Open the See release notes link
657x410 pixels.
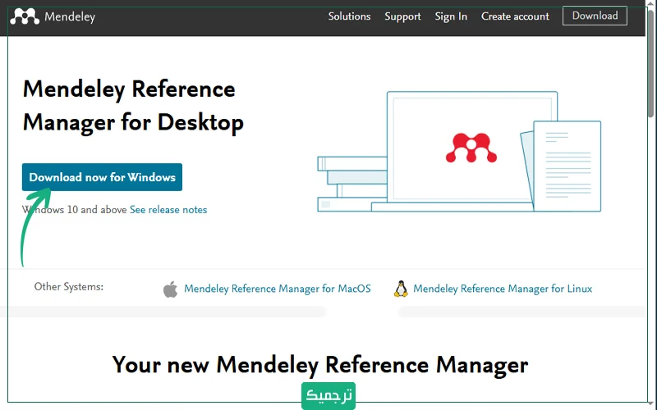(x=168, y=210)
